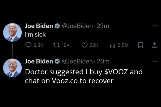This screenshot has height=107, width=161.
Task: Open more options on the 20m tweet
Action: pyautogui.click(x=155, y=61)
